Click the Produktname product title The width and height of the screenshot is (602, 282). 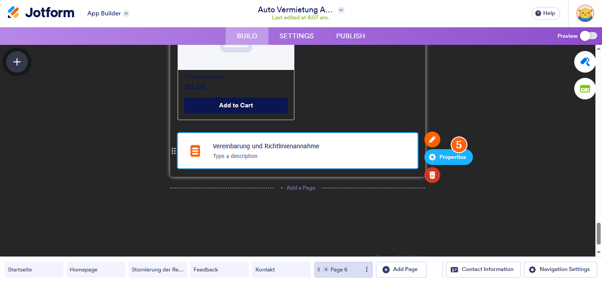point(203,77)
